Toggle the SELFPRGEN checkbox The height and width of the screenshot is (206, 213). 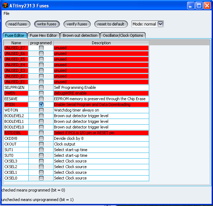41,87
